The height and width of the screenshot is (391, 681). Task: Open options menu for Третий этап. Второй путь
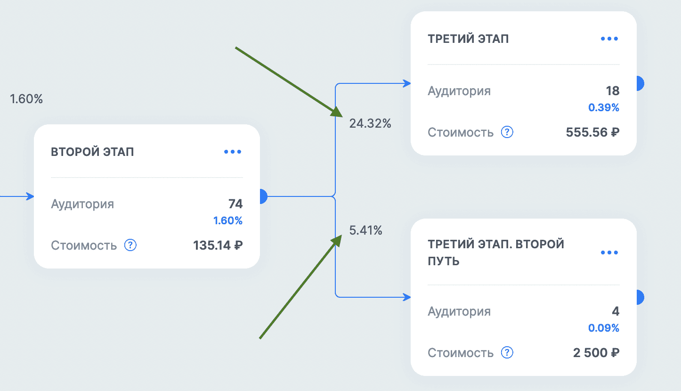609,253
